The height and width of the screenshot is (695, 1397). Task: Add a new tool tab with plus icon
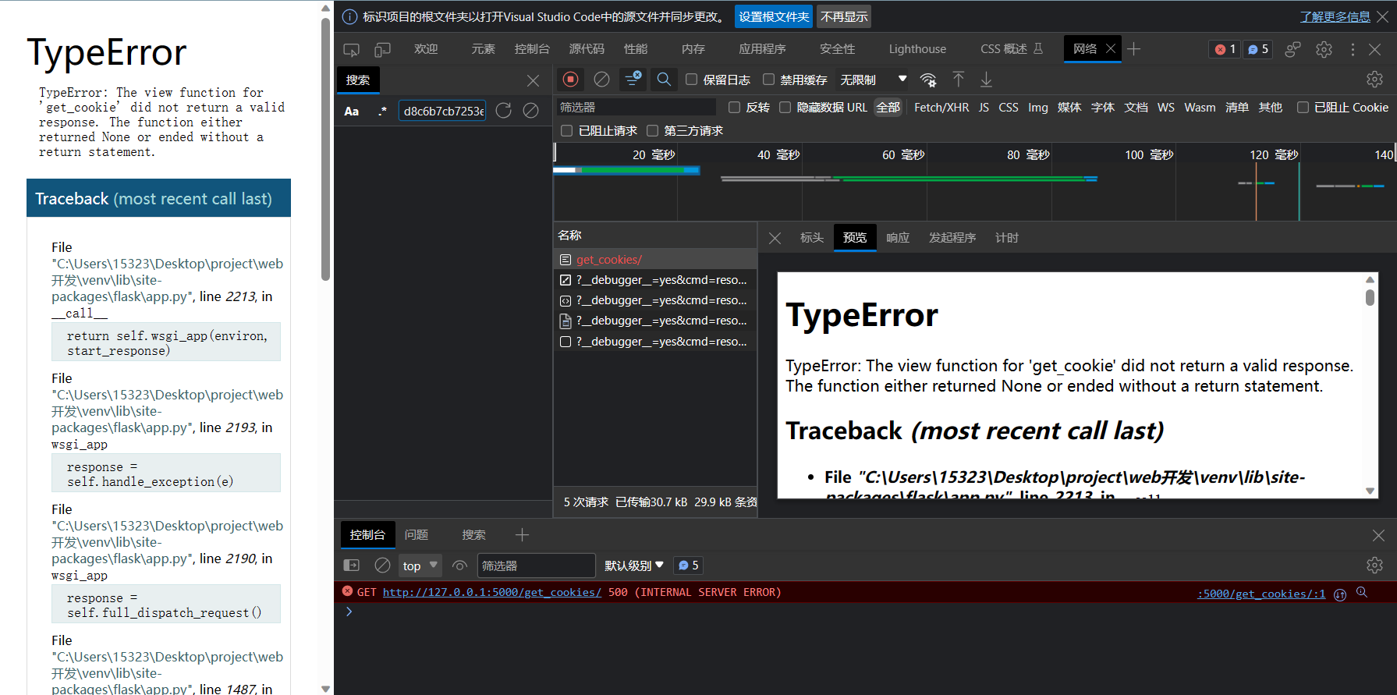(x=1134, y=49)
